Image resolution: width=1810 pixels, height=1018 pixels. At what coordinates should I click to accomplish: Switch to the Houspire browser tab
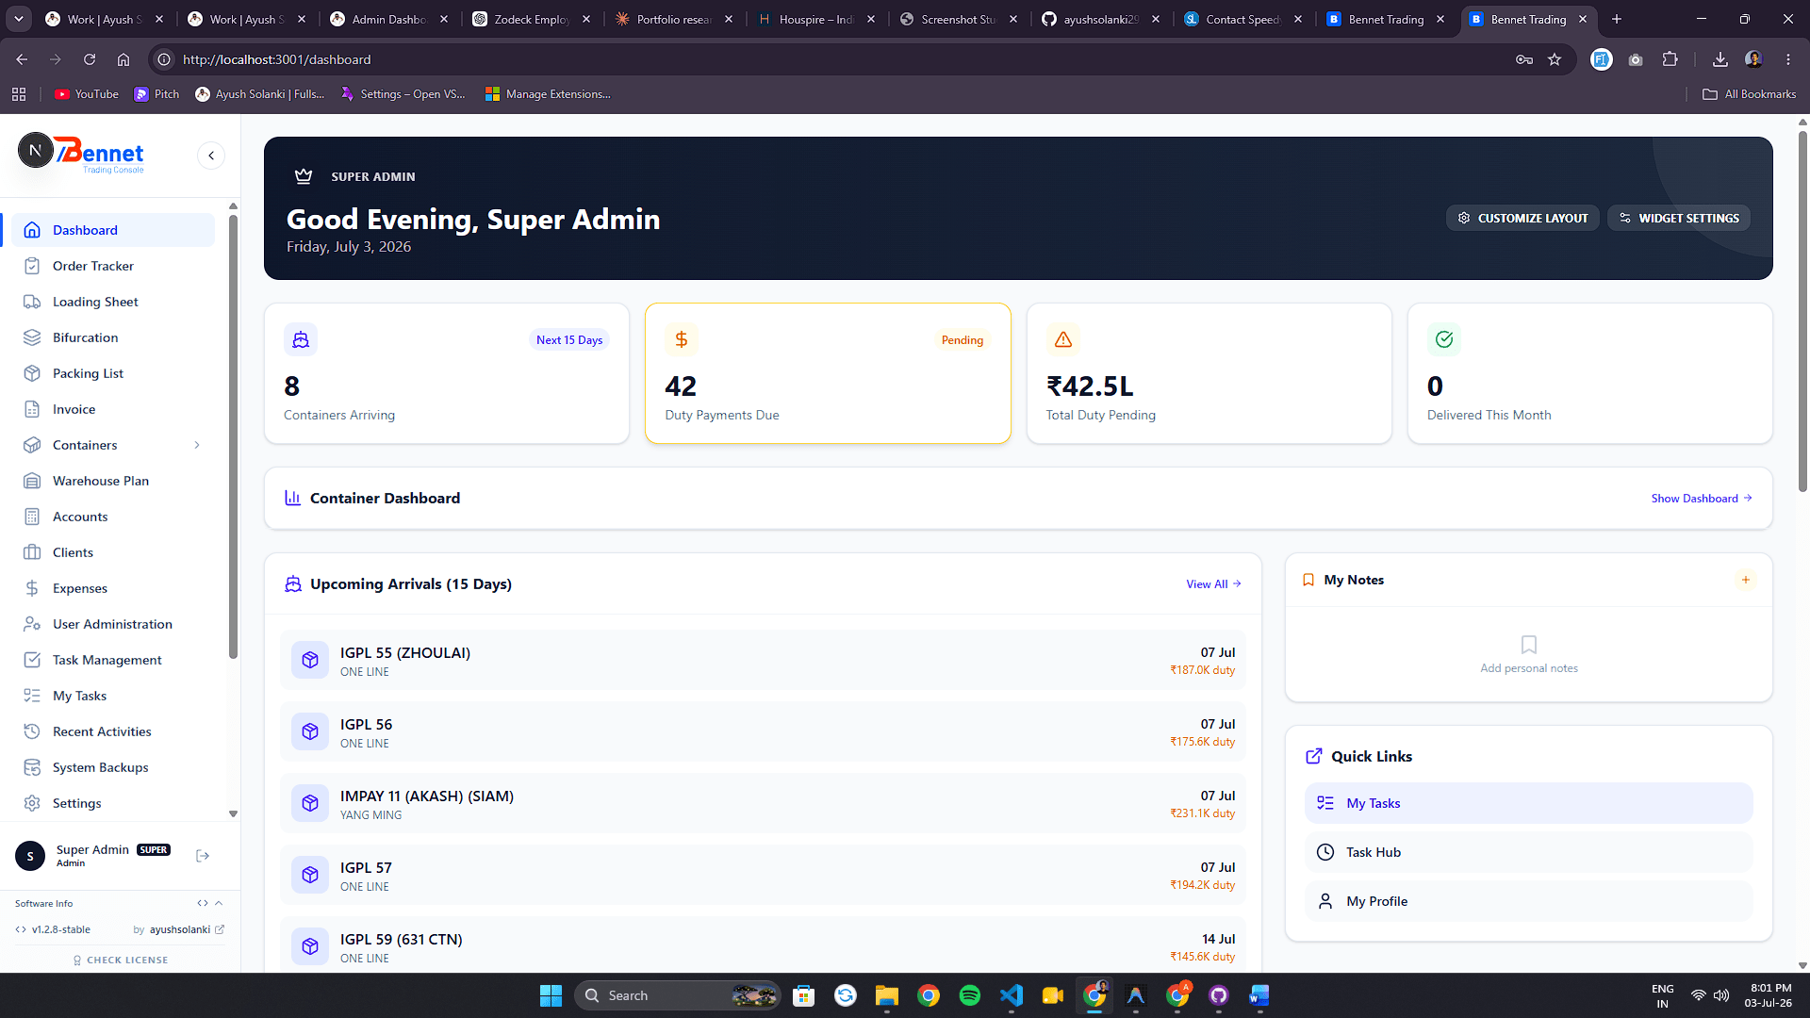coord(816,19)
